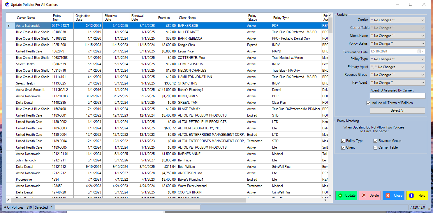Toggle the Policy Type matching checkbox
The height and width of the screenshot is (213, 433).
343,141
